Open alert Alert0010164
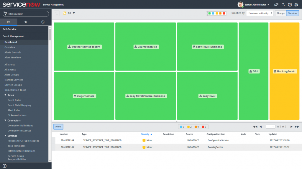302x169 pixels. [x=67, y=140]
